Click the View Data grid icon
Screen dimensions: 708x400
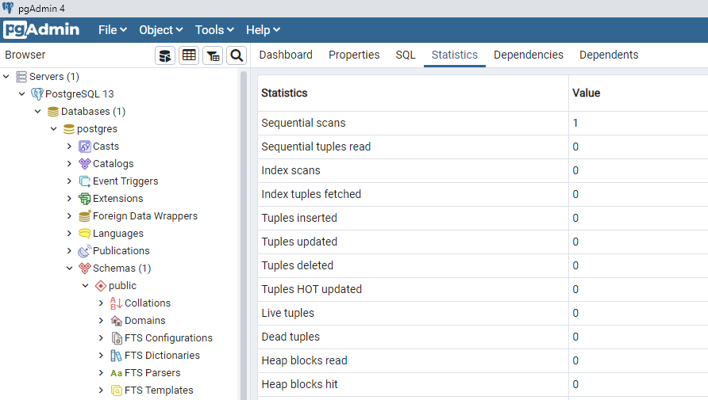coord(189,55)
